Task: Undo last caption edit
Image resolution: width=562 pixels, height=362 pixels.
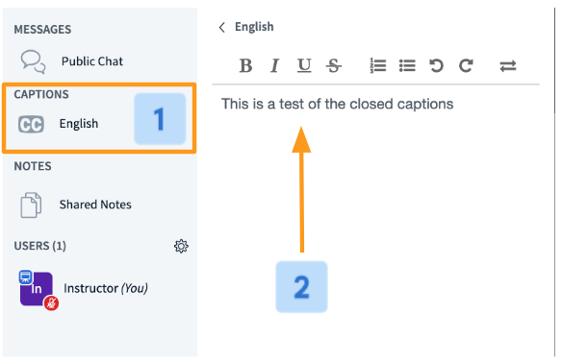Action: [x=436, y=66]
